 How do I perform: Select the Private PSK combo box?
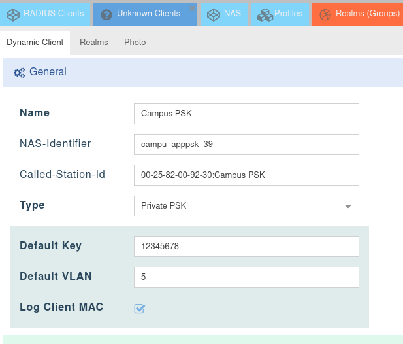[246, 206]
